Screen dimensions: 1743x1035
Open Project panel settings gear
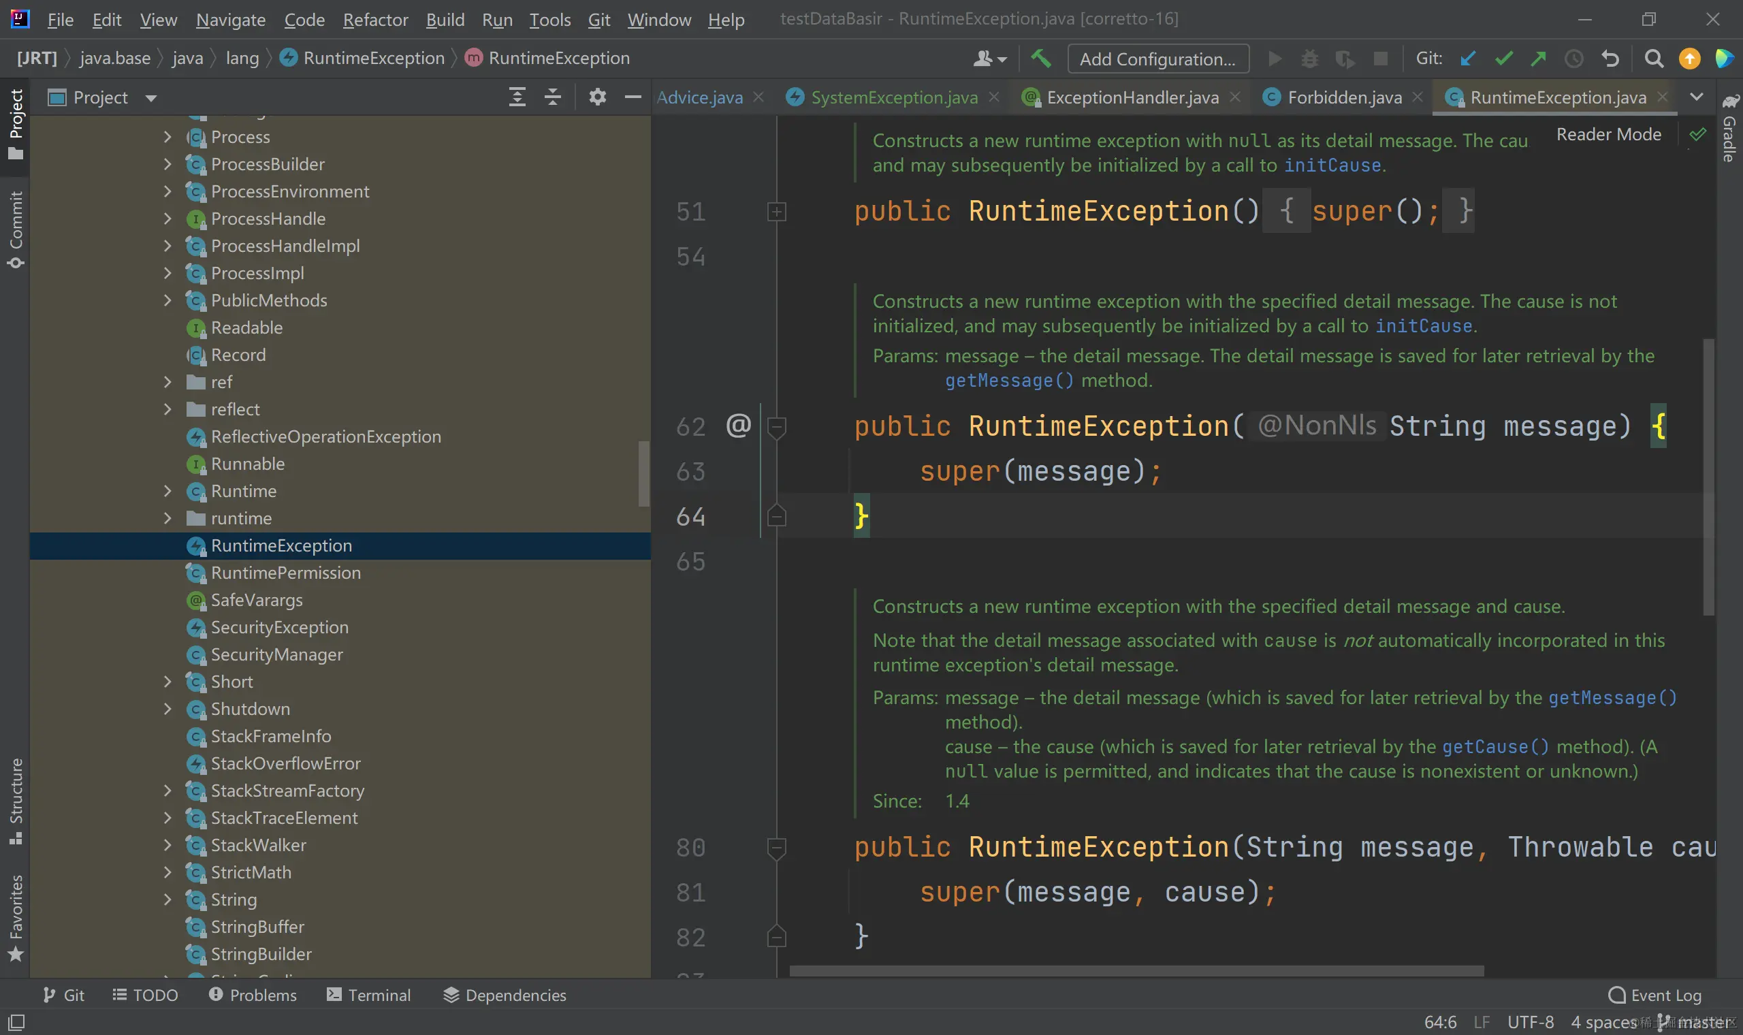click(x=597, y=97)
